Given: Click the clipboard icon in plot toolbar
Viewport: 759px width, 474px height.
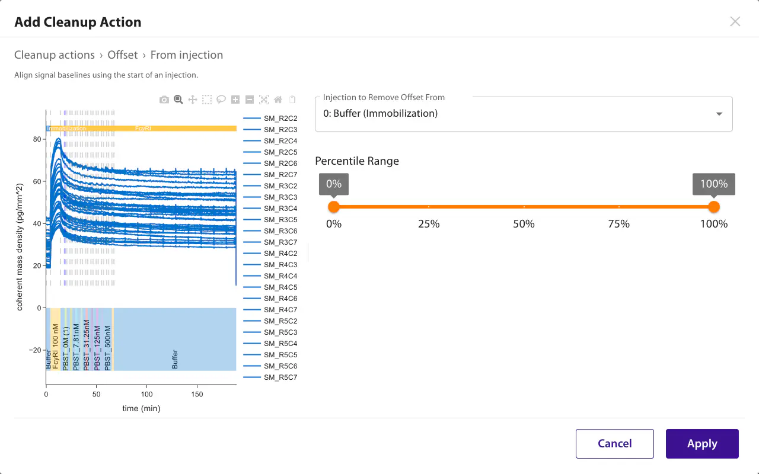Looking at the screenshot, I should pos(292,100).
